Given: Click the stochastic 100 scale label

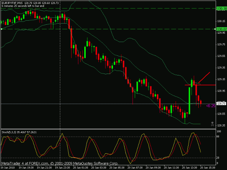Looking at the screenshot, I should click(219, 132).
